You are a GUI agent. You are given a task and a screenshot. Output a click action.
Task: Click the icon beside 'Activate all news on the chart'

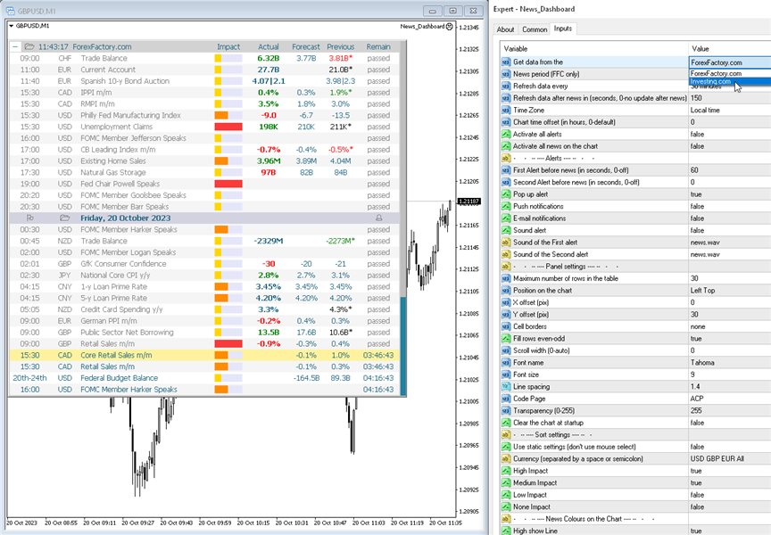pos(506,146)
